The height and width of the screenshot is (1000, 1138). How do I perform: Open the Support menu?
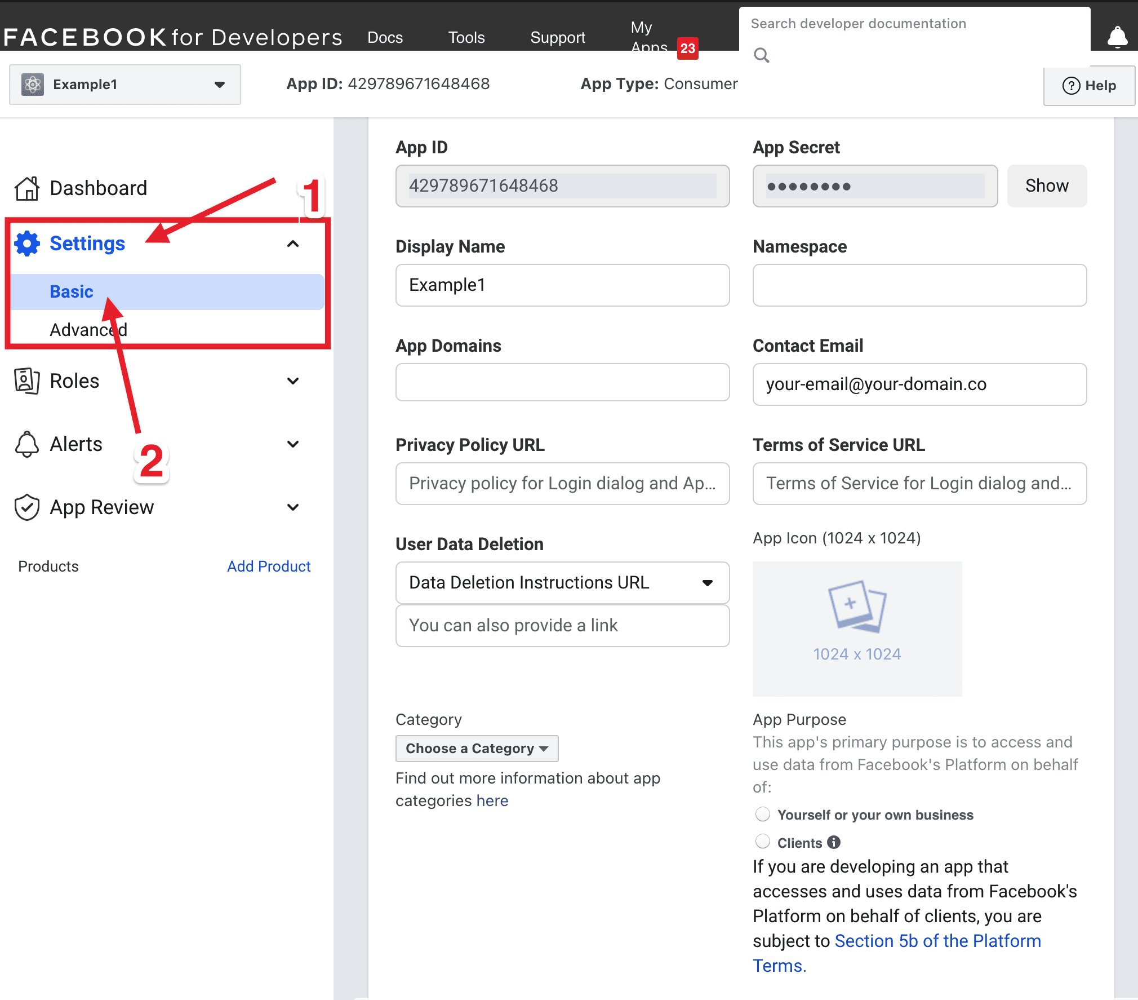[x=557, y=38]
